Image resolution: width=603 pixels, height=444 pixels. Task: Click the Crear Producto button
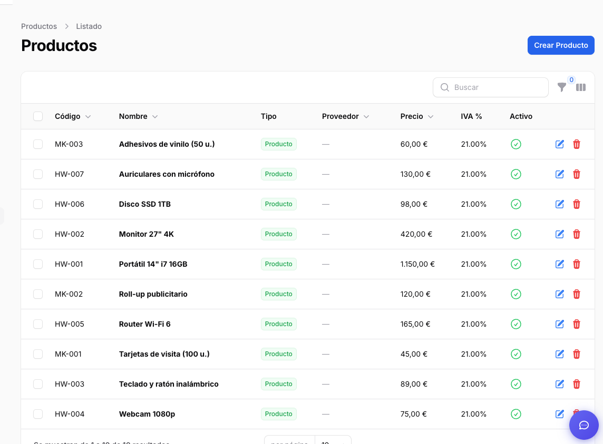[561, 45]
